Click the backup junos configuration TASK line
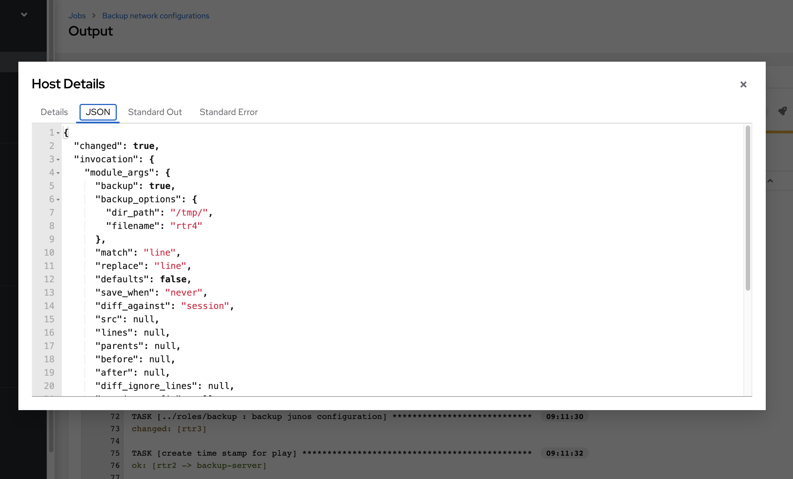Viewport: 793px width, 479px height. 331,416
